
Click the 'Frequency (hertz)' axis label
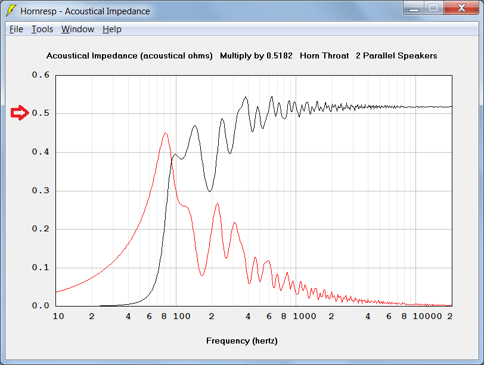point(241,341)
